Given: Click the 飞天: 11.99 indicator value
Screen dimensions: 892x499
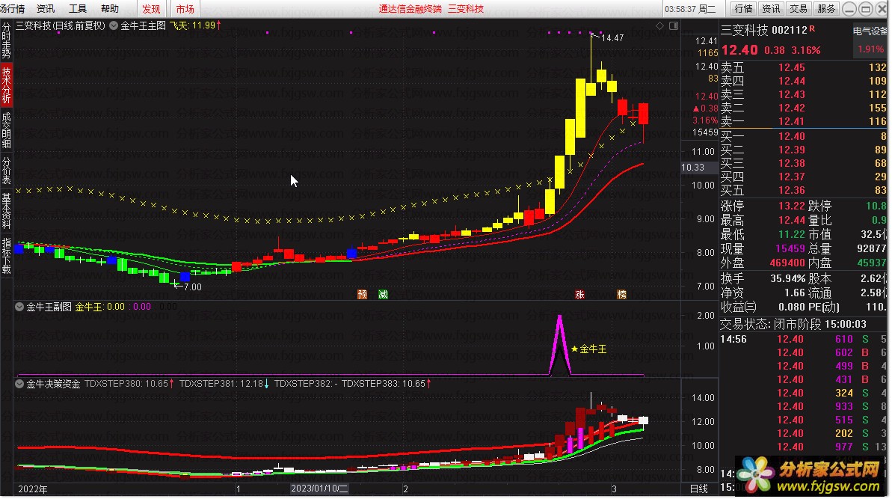Looking at the screenshot, I should point(195,25).
